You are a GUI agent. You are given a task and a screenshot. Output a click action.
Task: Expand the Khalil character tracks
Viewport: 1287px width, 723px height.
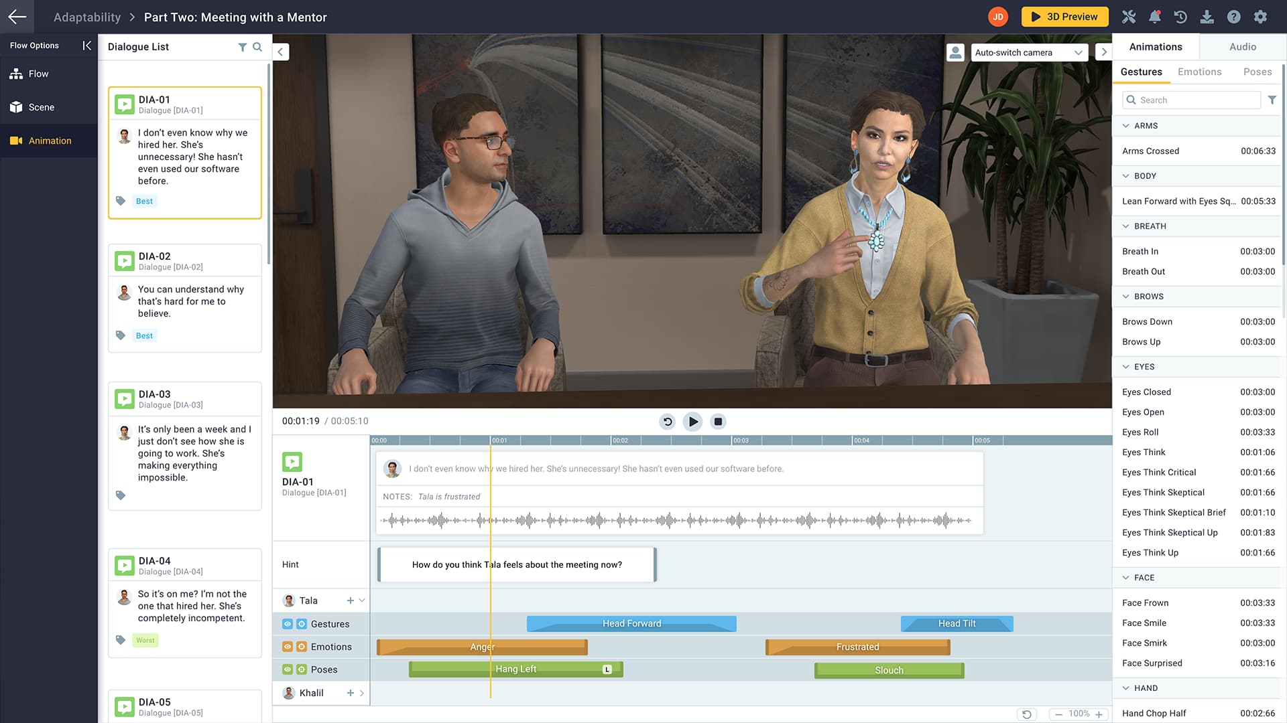point(362,693)
